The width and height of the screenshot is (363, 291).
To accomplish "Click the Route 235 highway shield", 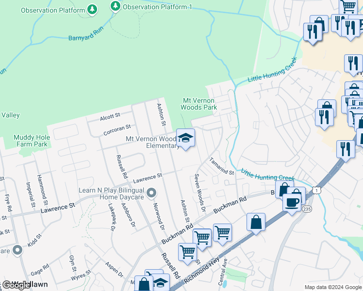I will pos(307,209).
